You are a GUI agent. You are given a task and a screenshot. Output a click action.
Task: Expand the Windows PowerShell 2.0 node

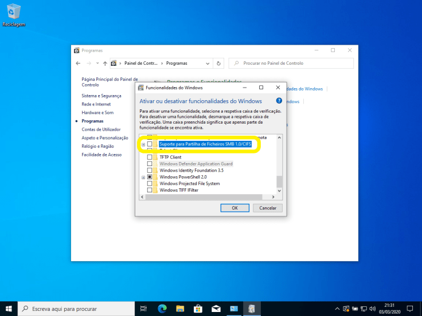click(x=143, y=177)
